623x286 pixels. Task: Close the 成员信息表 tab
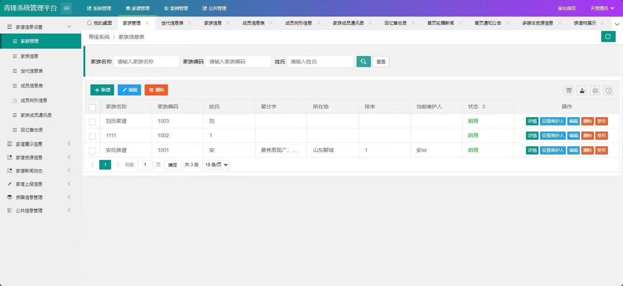pyautogui.click(x=271, y=23)
